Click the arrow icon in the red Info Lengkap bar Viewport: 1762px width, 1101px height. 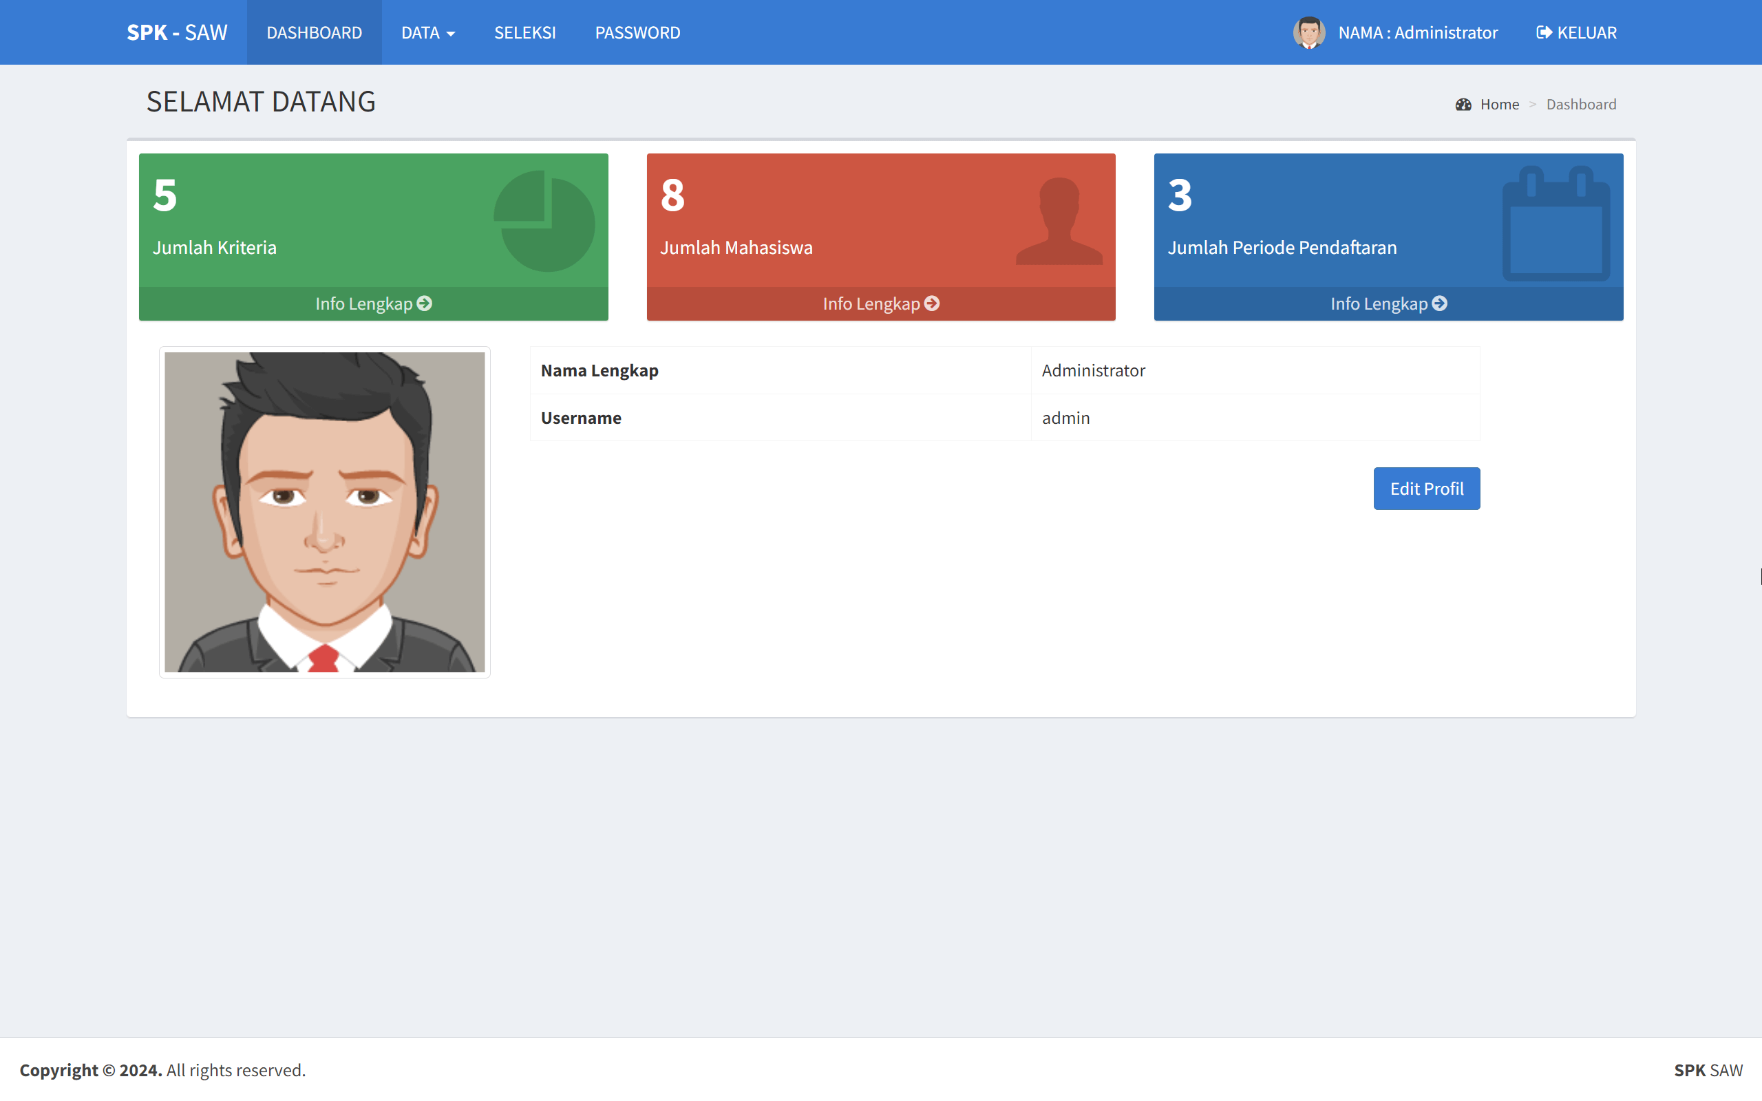932,303
